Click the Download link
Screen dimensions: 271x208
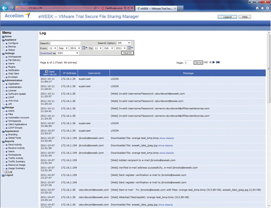coord(46,53)
